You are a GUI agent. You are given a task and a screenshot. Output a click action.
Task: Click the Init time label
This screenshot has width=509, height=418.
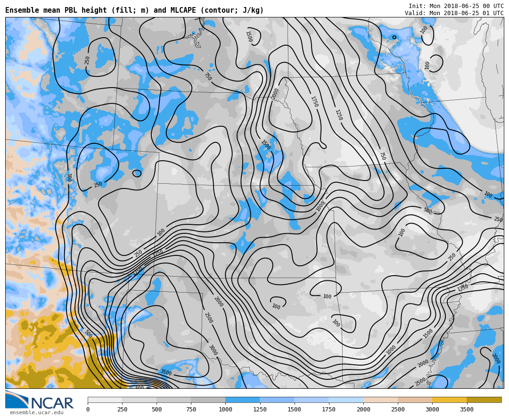click(456, 6)
